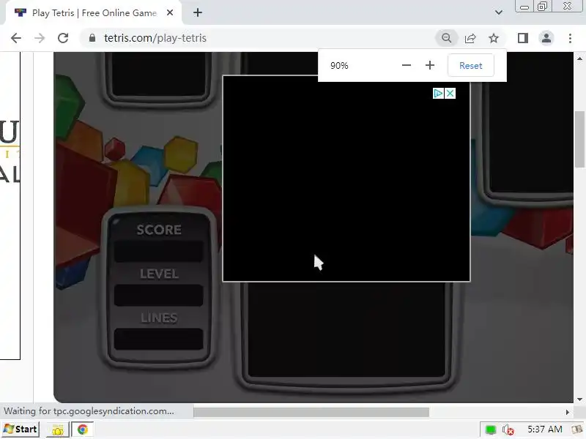This screenshot has height=439, width=586.
Task: Bookmark this tab with the star icon
Action: (x=494, y=38)
